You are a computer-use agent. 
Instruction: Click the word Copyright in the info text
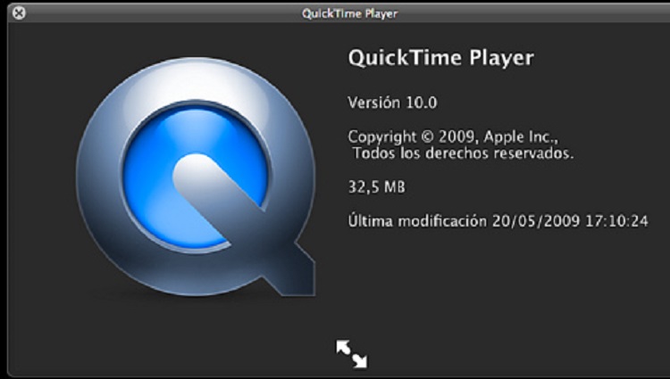coord(382,136)
